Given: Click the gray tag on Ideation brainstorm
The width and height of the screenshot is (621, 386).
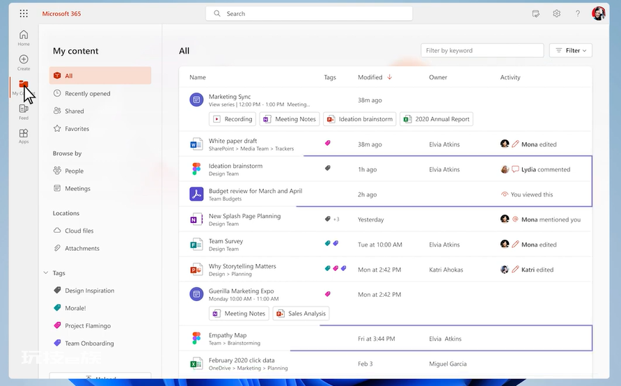Looking at the screenshot, I should coord(327,168).
